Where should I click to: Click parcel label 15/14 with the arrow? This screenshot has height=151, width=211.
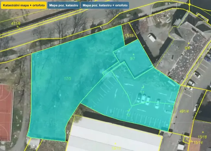198,143
